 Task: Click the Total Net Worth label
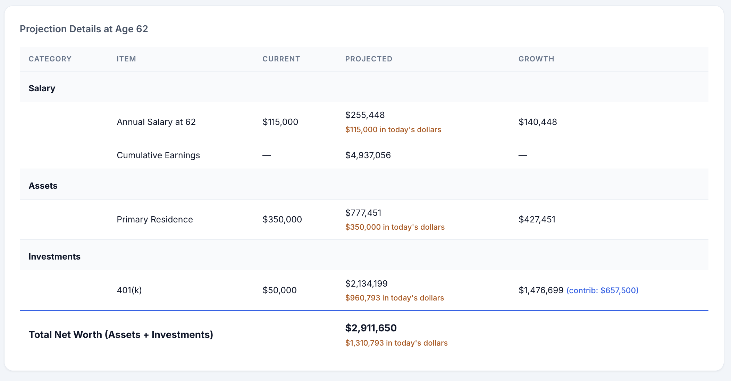point(121,335)
